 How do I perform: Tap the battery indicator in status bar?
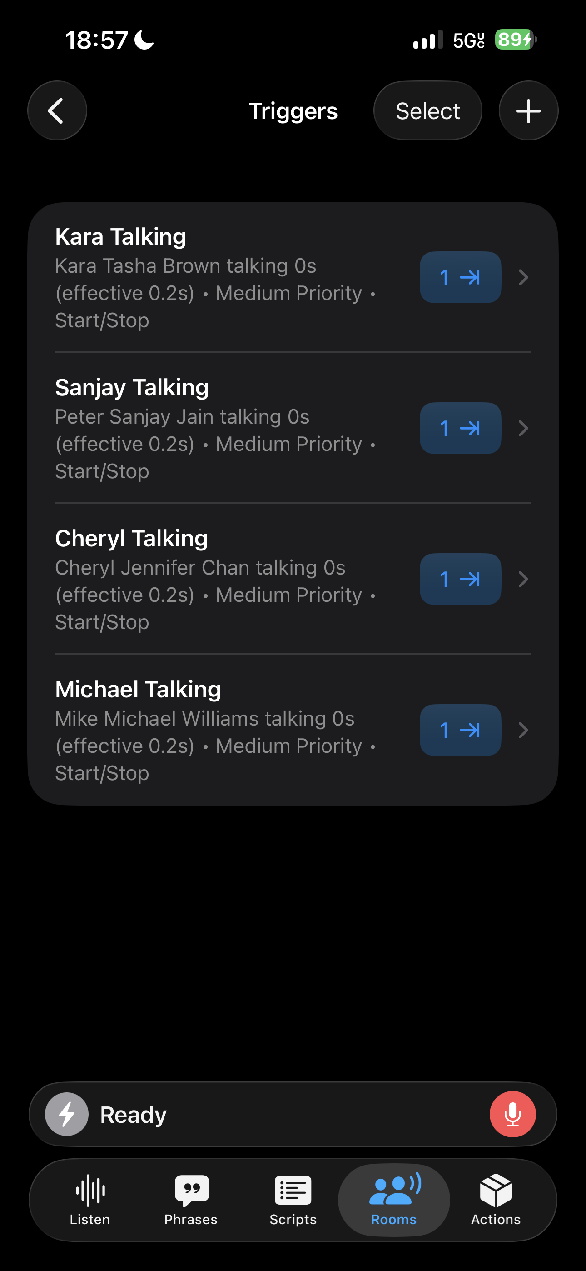pyautogui.click(x=516, y=40)
